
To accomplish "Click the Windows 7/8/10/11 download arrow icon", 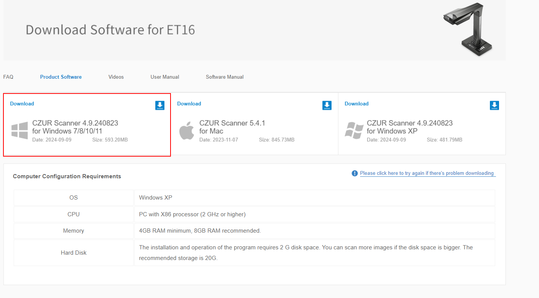I will point(160,105).
